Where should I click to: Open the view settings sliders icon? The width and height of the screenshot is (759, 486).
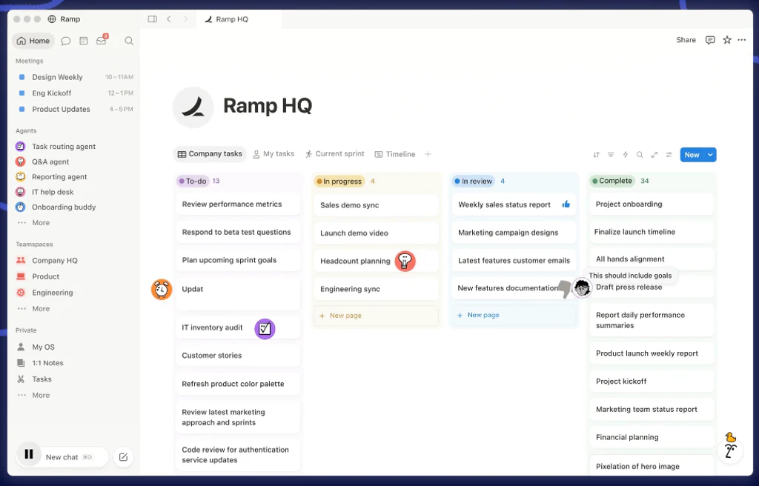coord(669,155)
